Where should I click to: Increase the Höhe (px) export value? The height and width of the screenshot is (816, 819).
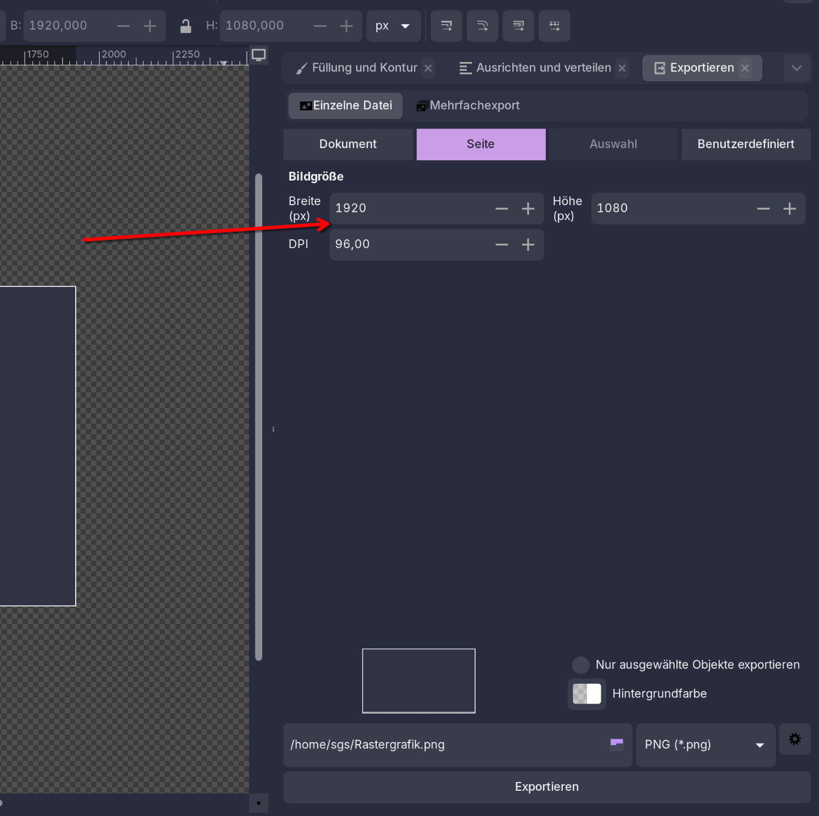[x=789, y=209]
